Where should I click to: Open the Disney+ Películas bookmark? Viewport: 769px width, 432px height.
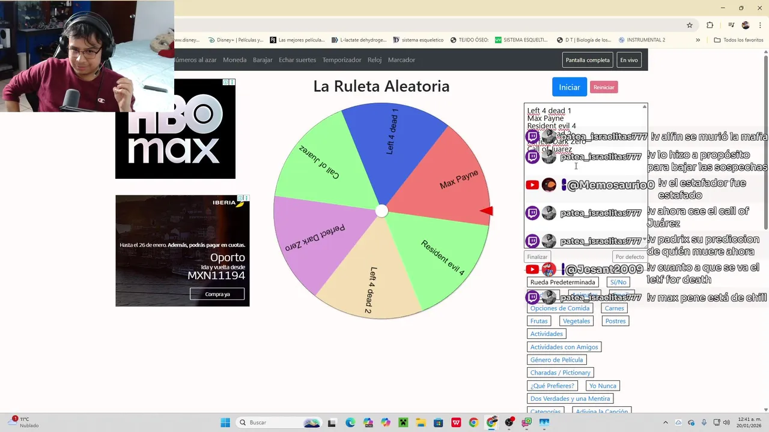(x=236, y=40)
